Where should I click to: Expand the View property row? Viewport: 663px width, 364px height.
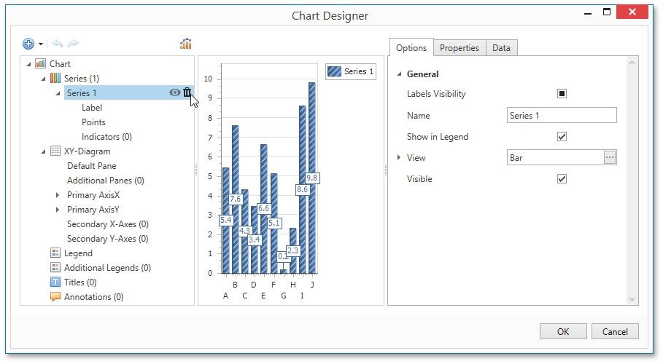point(399,157)
